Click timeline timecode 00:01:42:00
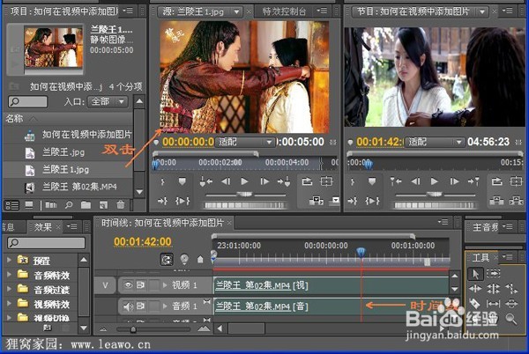529x354 pixels. 142,241
